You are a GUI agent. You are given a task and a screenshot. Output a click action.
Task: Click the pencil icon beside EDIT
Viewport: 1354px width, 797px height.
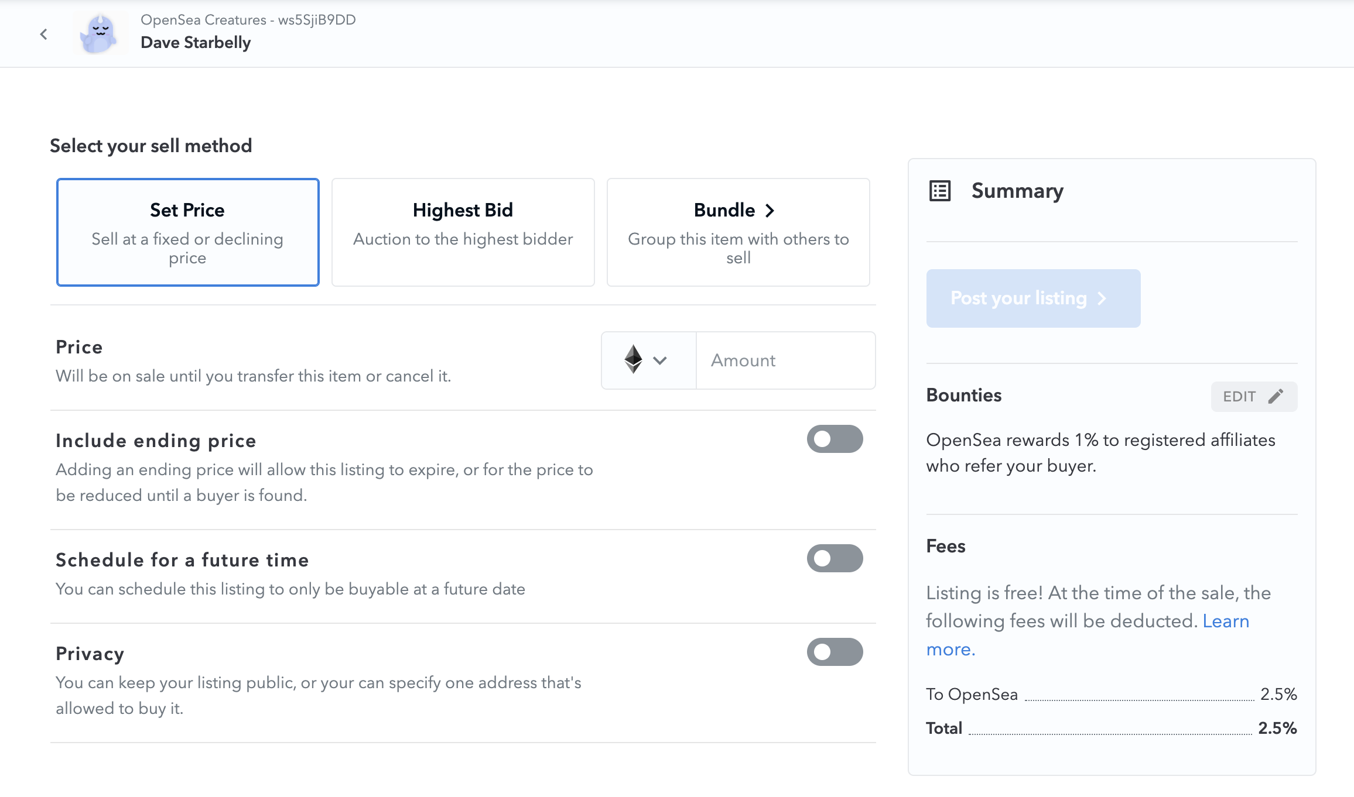tap(1276, 397)
